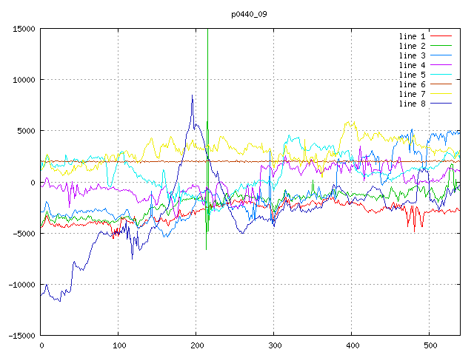Click the 100 x-axis tick label
The width and height of the screenshot is (474, 355).
coord(118,345)
